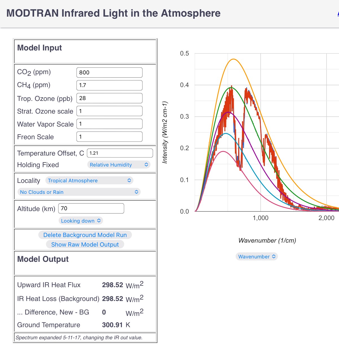
Task: Focus the Strat. Ozone scale field
Action: click(x=109, y=111)
